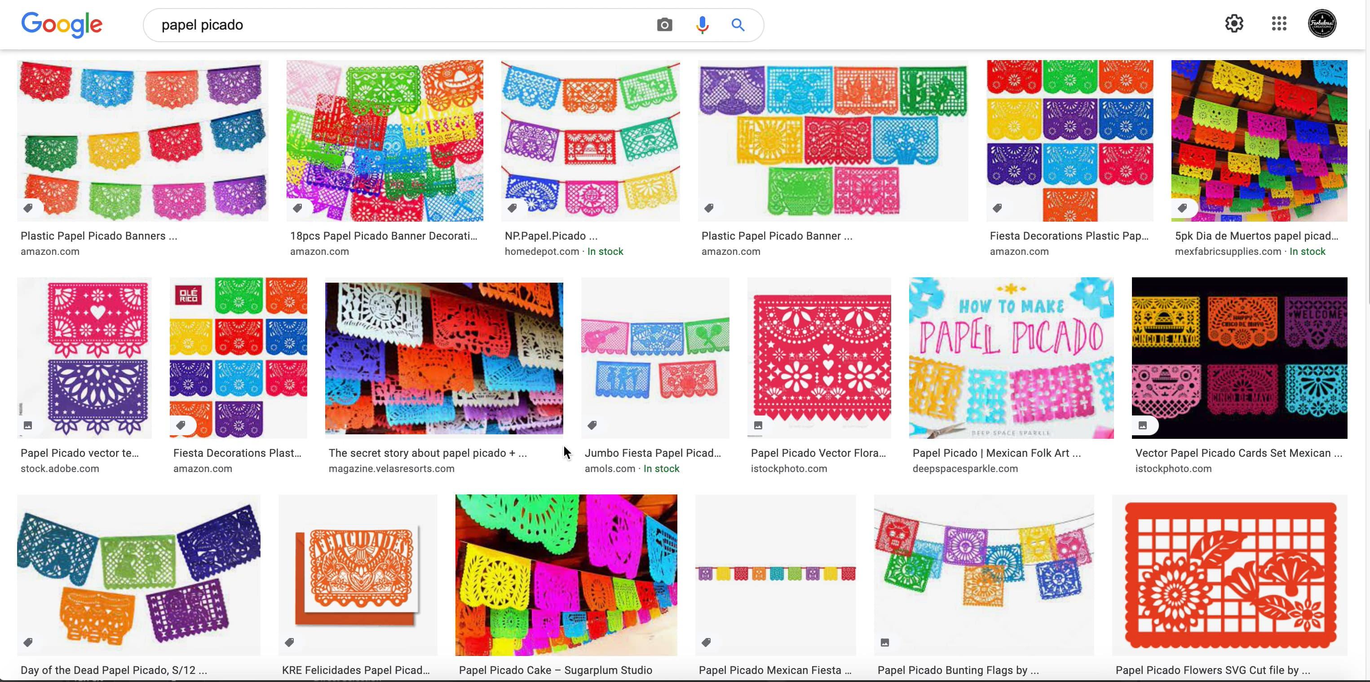
Task: Open 18pcs Papel Picado Banner Decoration title link
Action: tap(384, 236)
